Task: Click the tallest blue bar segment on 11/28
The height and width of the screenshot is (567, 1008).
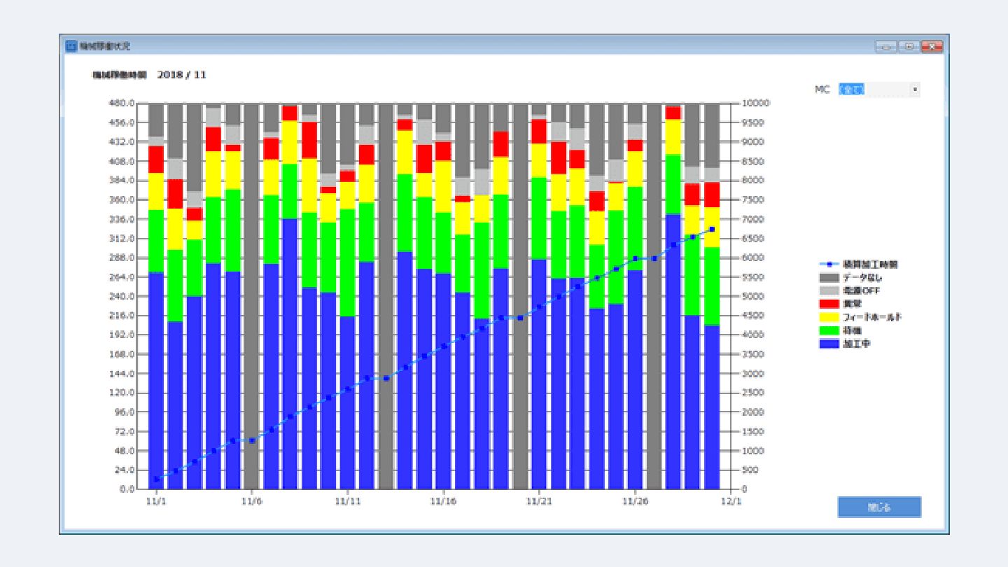Action: point(673,350)
